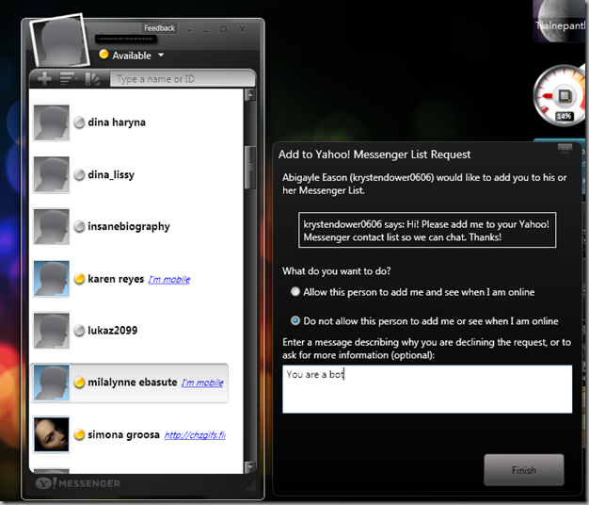Select contact insanebiography
The image size is (589, 505).
click(130, 227)
